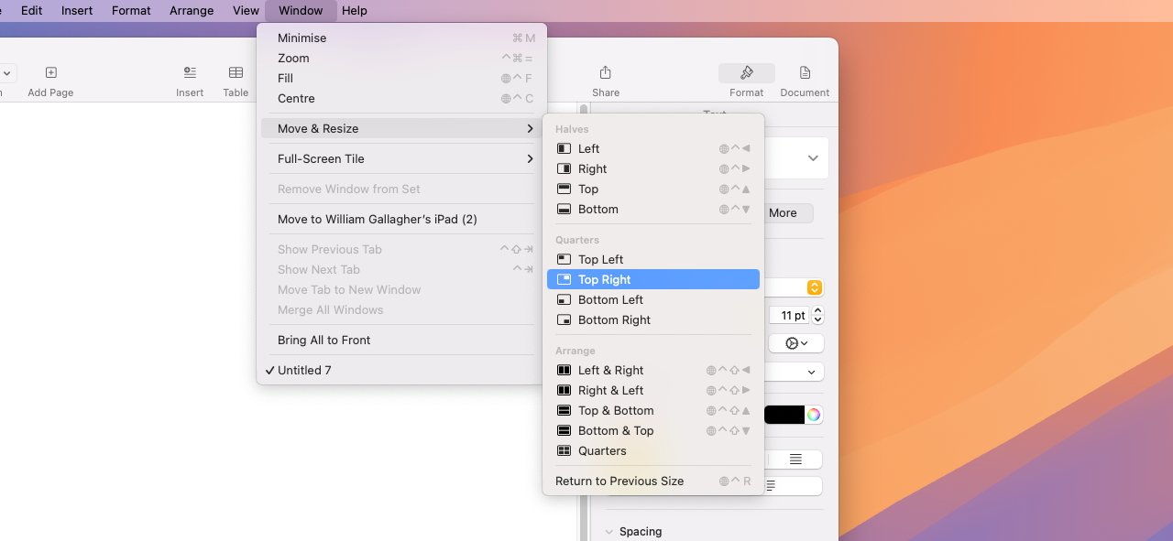Click the Left & Right arrange icon

[x=564, y=370]
